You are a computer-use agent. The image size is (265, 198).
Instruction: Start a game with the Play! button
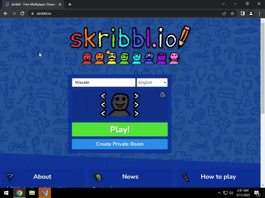tap(120, 129)
